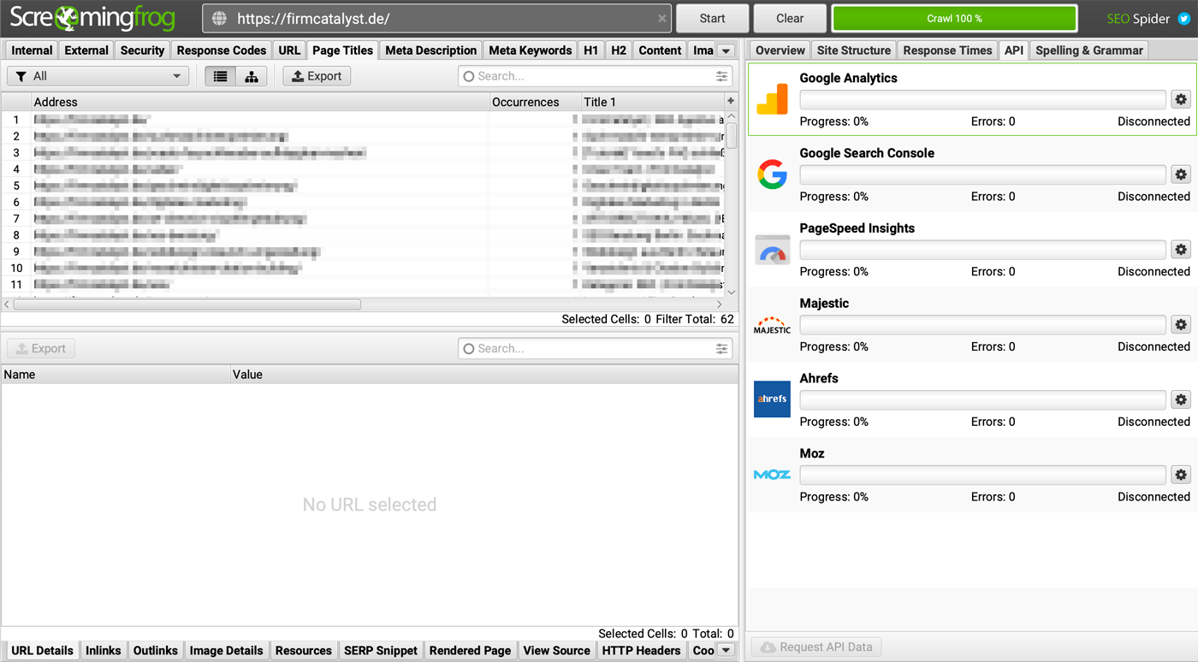Click the Twitter bird icon
The width and height of the screenshot is (1198, 662).
pos(1183,19)
